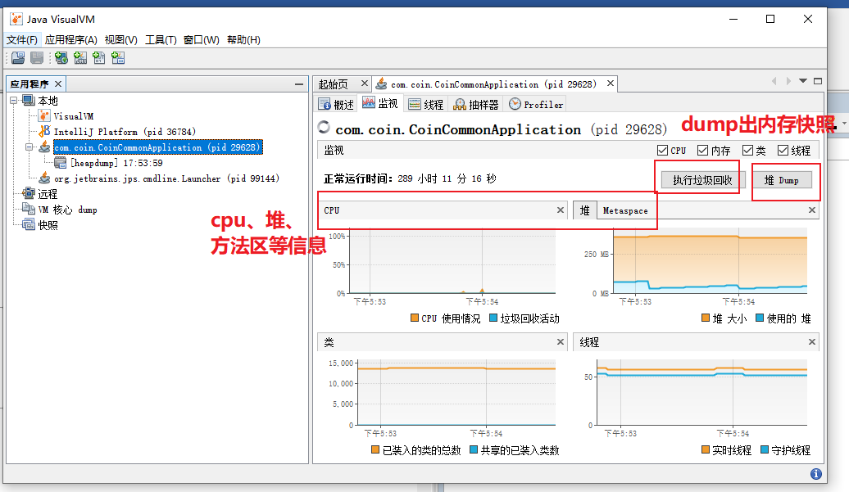
Task: Switch to the Monitor tab
Action: tap(380, 103)
